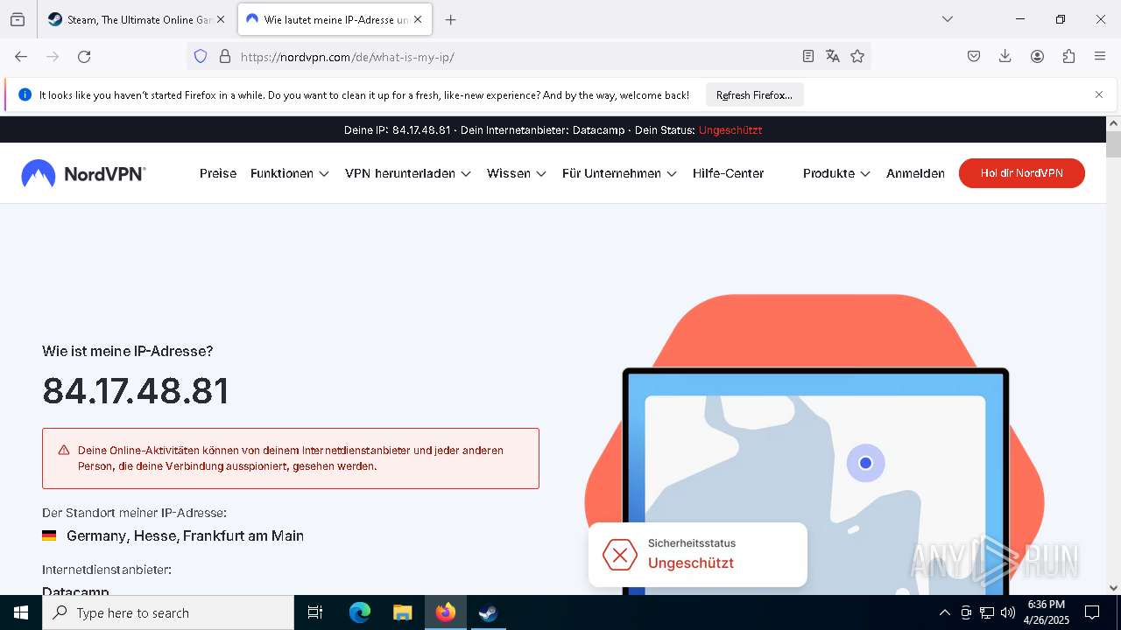Expand the Produkte menu

point(836,173)
